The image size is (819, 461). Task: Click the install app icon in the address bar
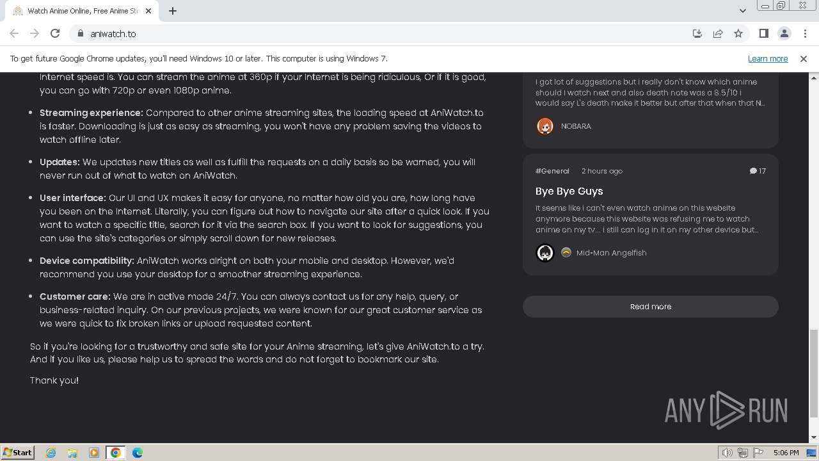697,33
